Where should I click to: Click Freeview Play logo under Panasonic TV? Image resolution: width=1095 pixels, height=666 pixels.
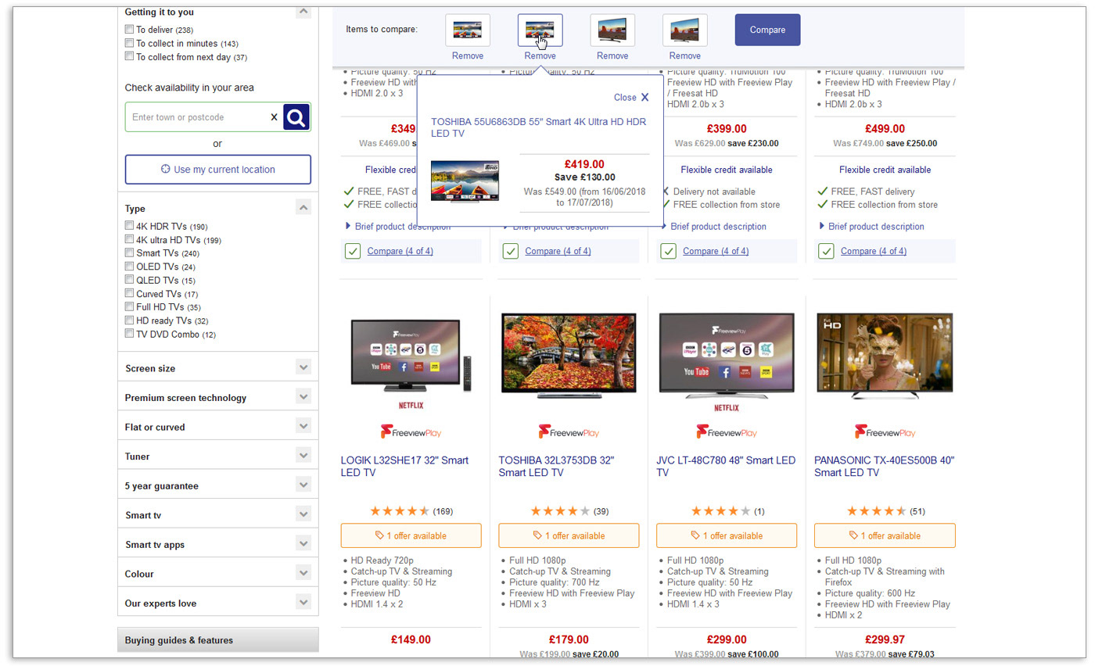click(885, 431)
